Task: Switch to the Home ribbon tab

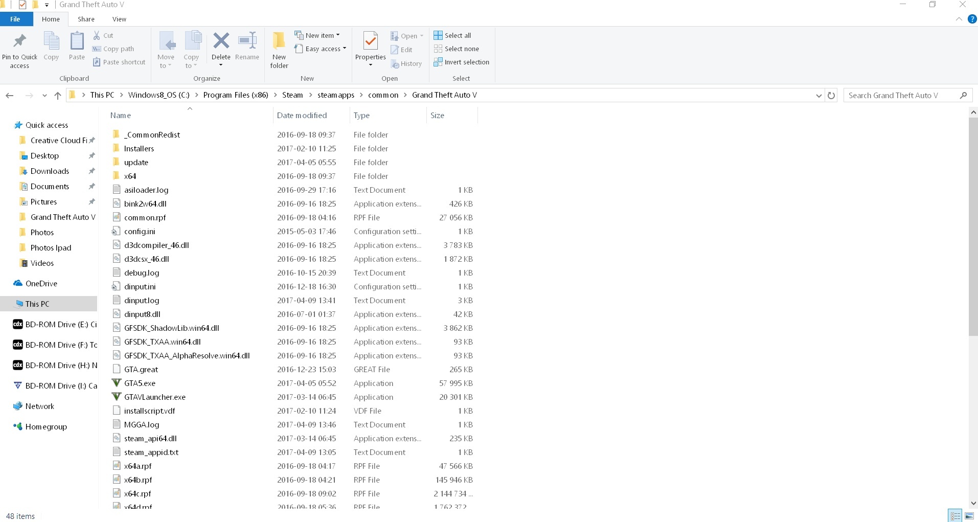Action: coord(51,19)
